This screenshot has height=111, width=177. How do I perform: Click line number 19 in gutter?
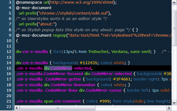click(9, 90)
